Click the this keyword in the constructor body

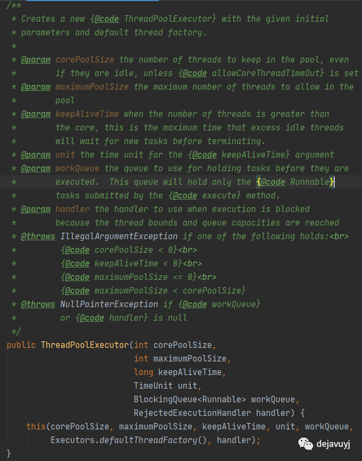click(x=36, y=426)
